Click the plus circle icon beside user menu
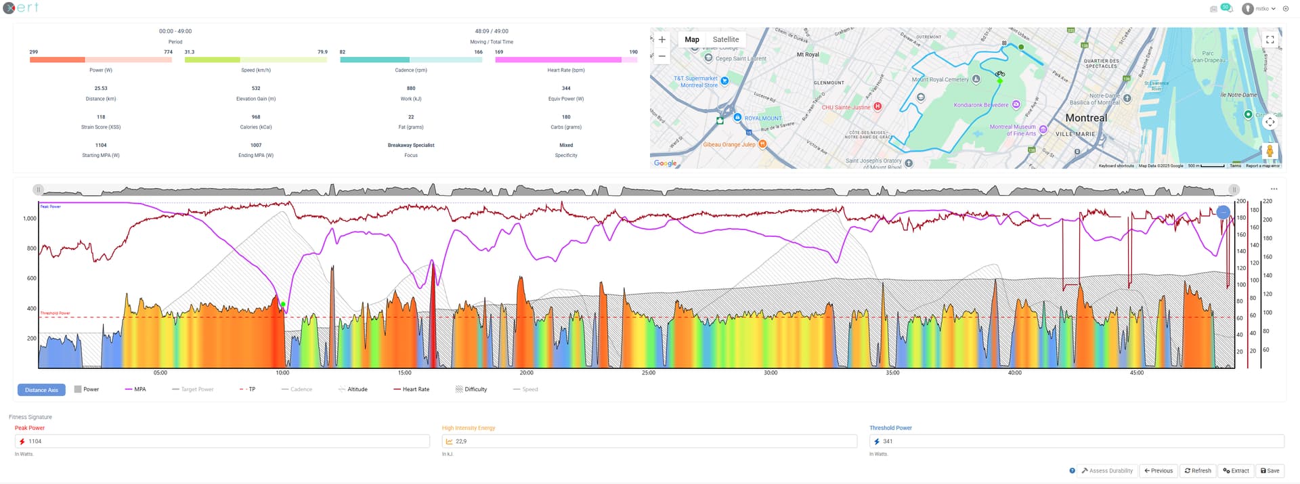Screen dimensions: 1300x484 (1286, 9)
